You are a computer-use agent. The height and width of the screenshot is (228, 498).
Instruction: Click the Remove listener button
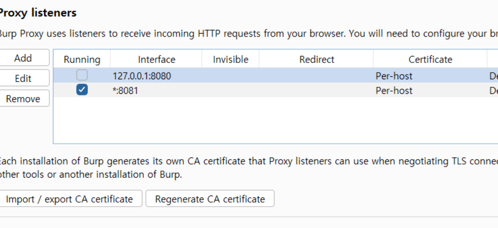[23, 99]
